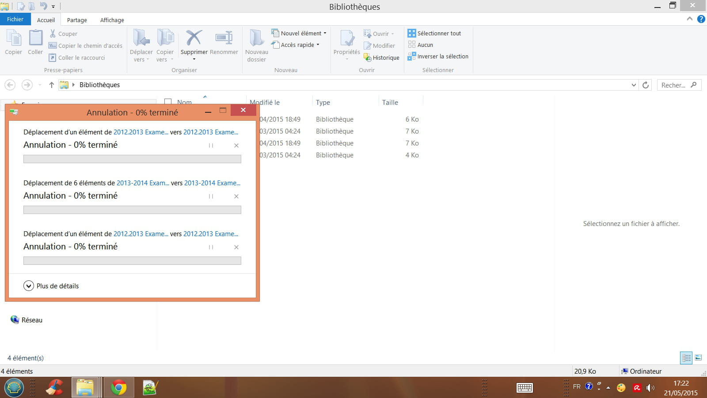The width and height of the screenshot is (707, 398).
Task: Toggle the select-all checkbox beside Nom
Action: (x=168, y=102)
